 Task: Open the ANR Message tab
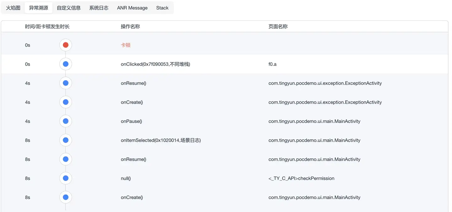click(x=132, y=8)
